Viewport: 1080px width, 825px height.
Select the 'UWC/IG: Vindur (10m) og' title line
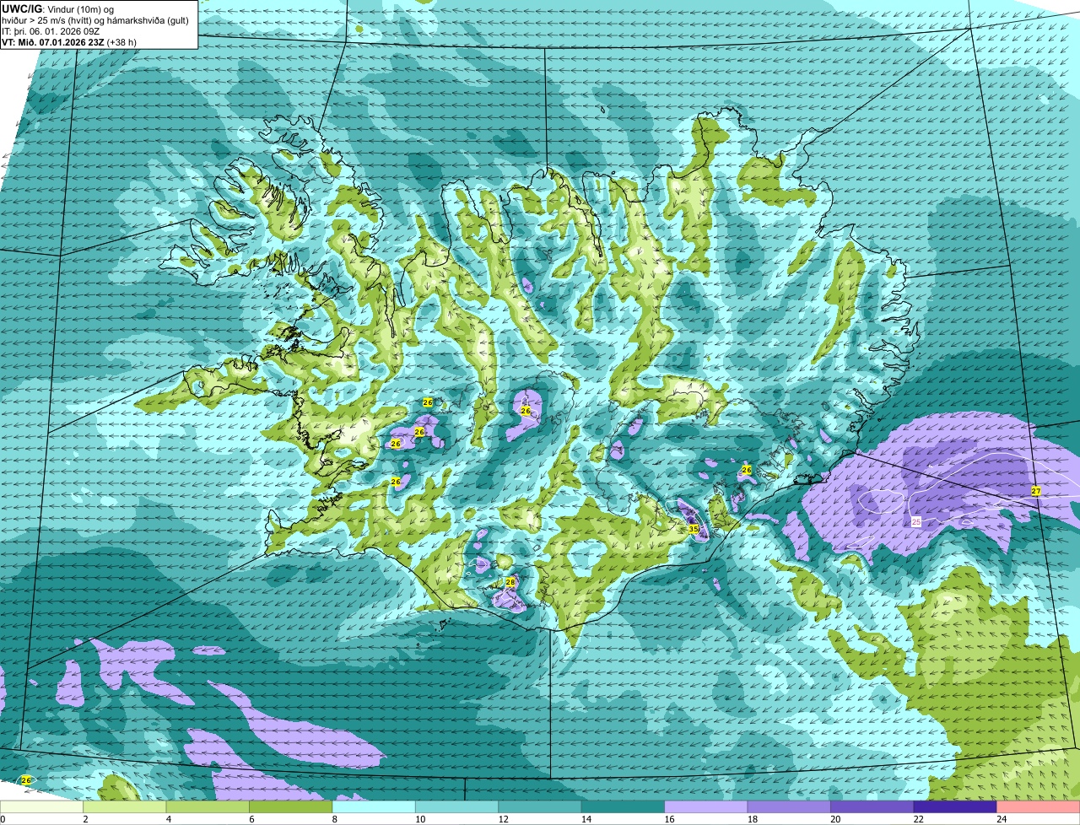click(x=59, y=8)
